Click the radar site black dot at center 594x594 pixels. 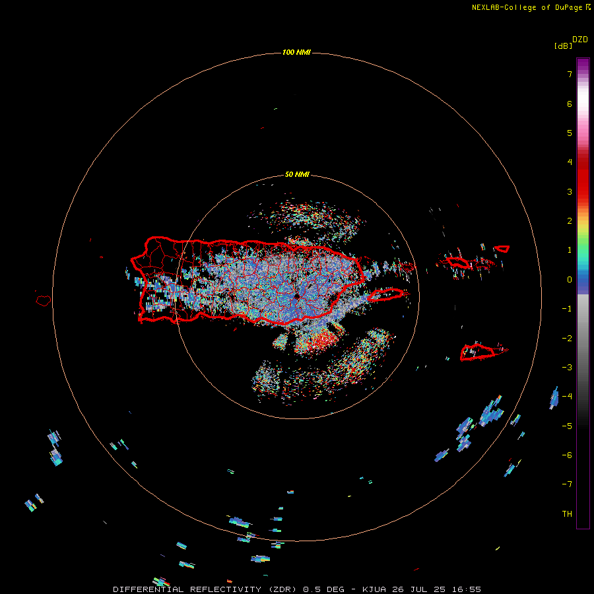click(296, 296)
